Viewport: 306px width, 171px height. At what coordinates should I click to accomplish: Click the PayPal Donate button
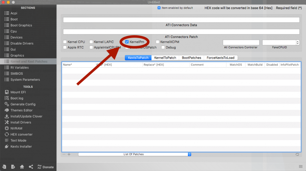coord(46,167)
